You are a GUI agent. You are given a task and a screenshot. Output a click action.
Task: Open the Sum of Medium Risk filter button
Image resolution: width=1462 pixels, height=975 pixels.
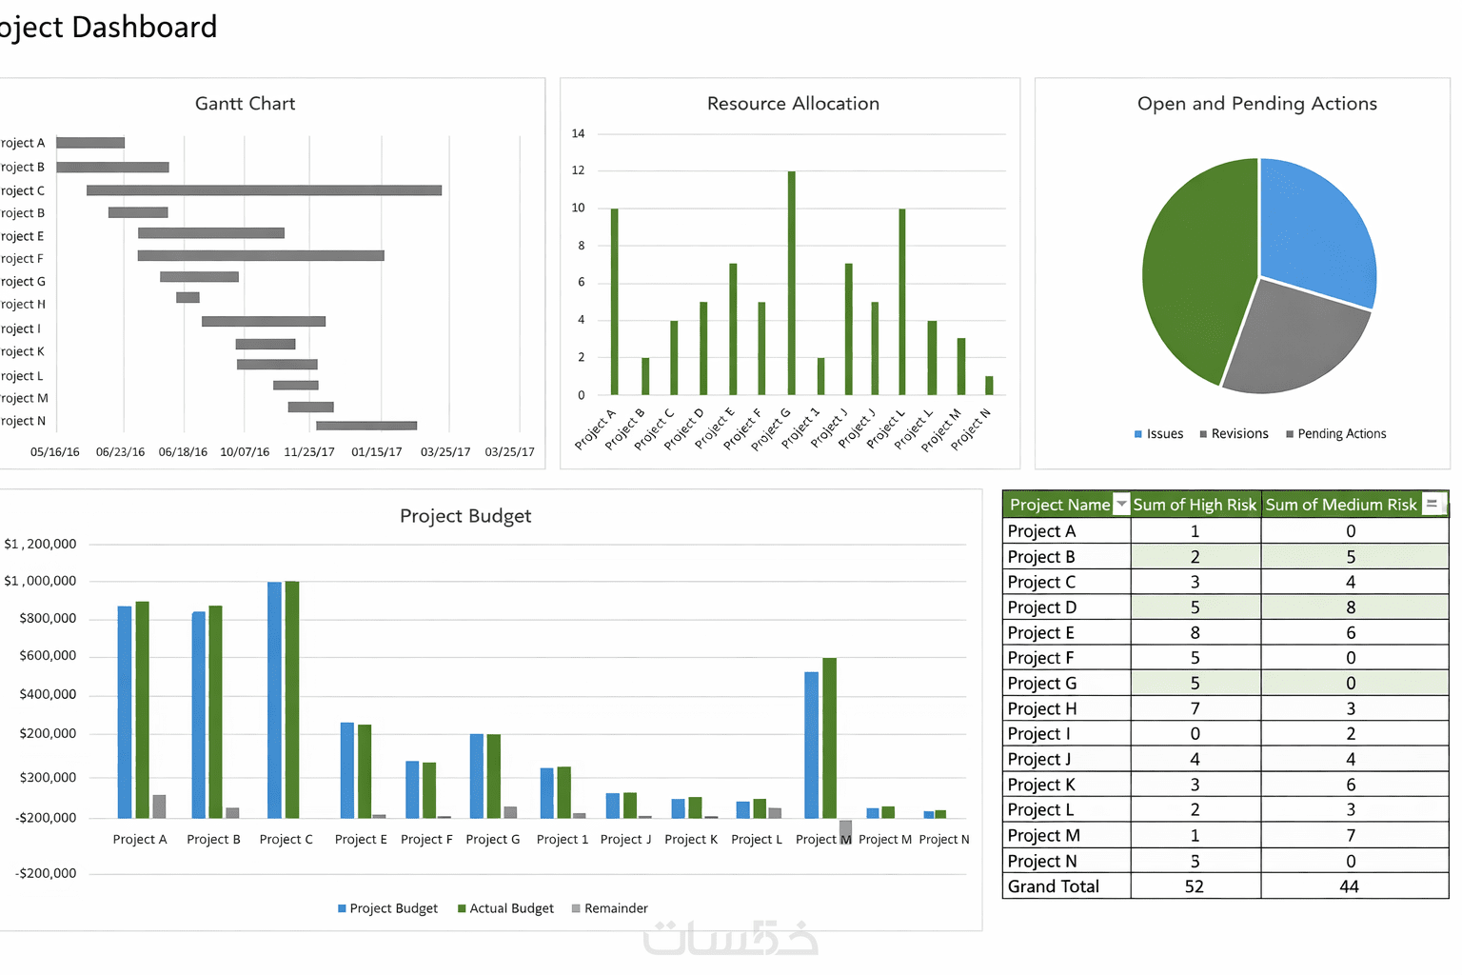pos(1432,505)
